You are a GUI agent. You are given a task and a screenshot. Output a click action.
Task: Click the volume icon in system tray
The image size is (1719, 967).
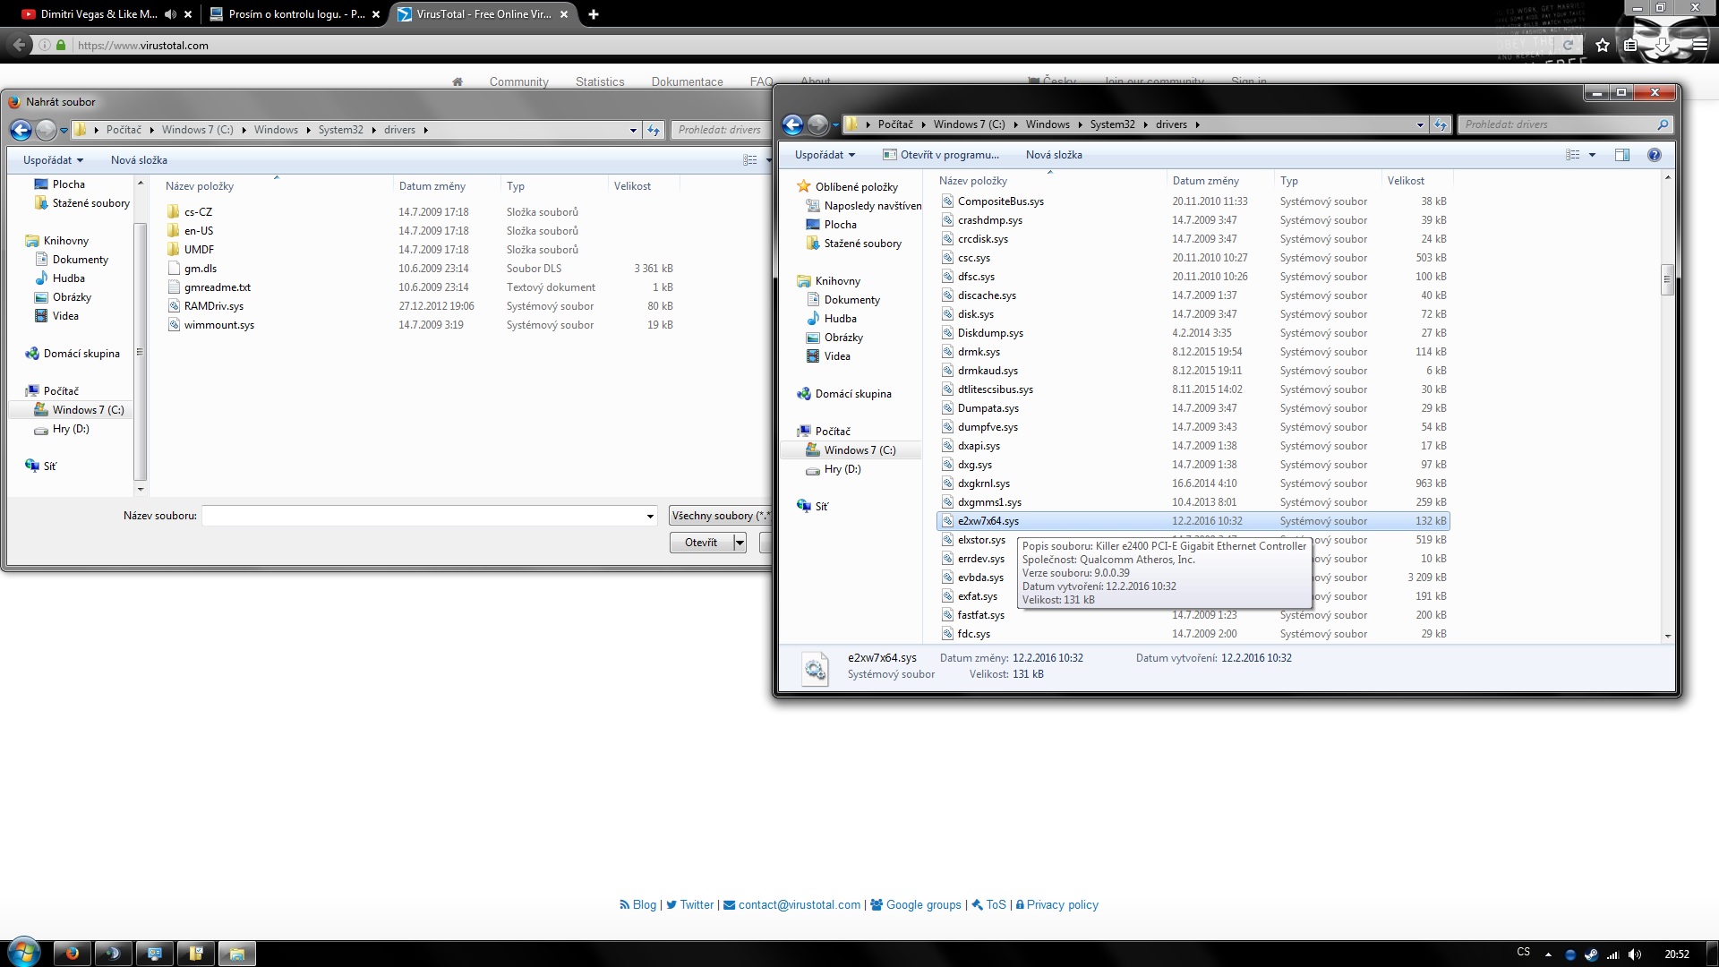tap(1635, 954)
